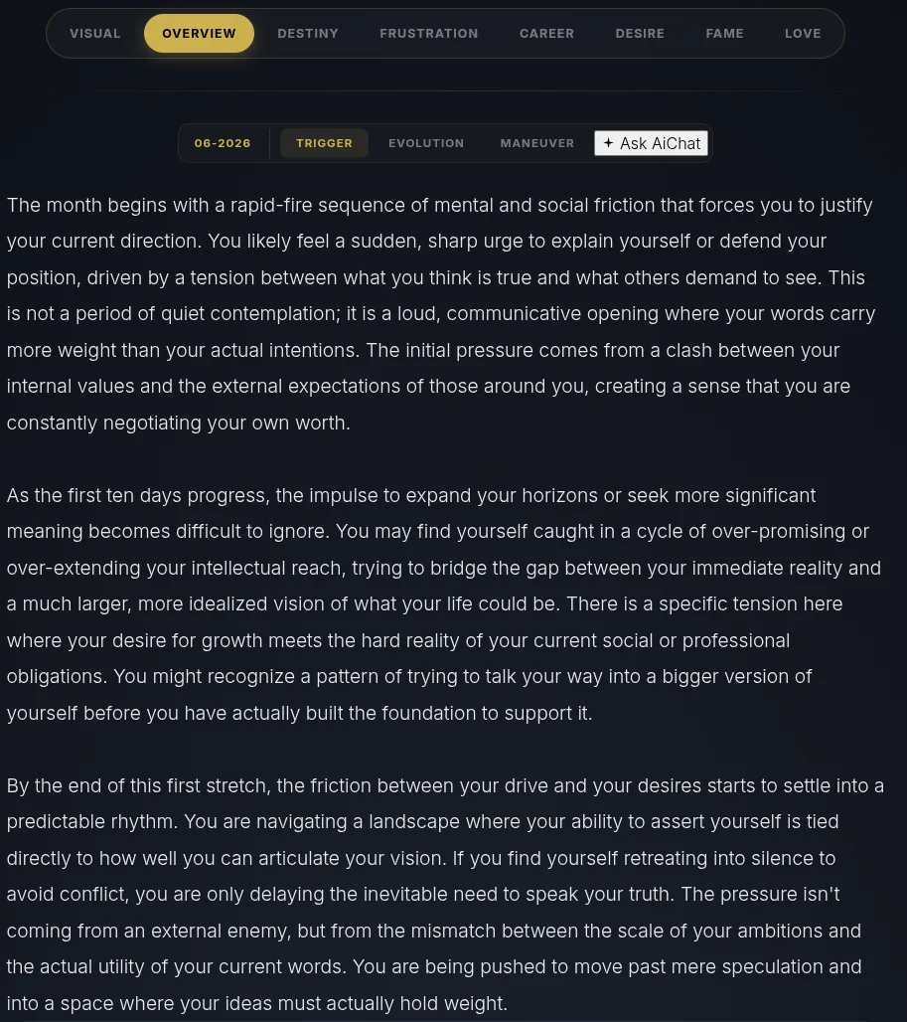
Task: Show the Career reading
Action: [x=547, y=33]
